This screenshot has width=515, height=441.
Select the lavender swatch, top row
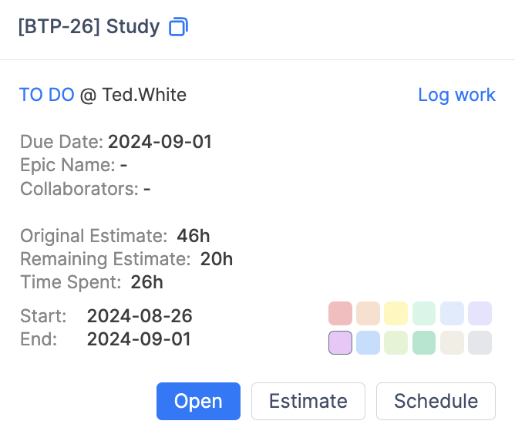[480, 314]
